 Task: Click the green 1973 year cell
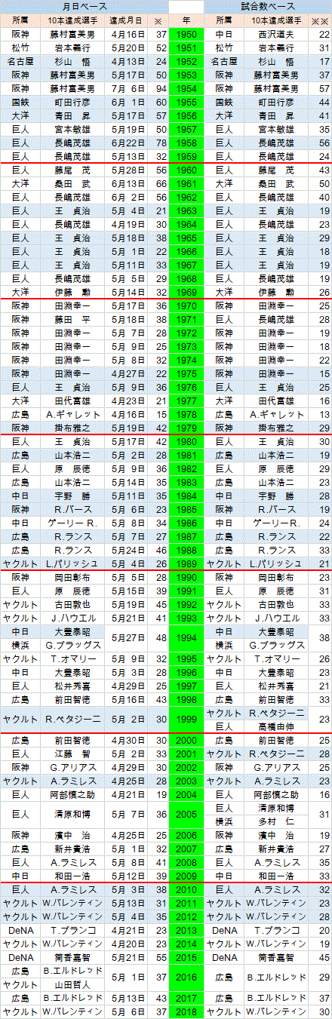point(186,347)
